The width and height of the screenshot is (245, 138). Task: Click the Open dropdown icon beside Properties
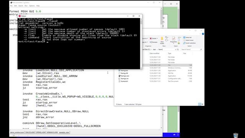point(179,38)
